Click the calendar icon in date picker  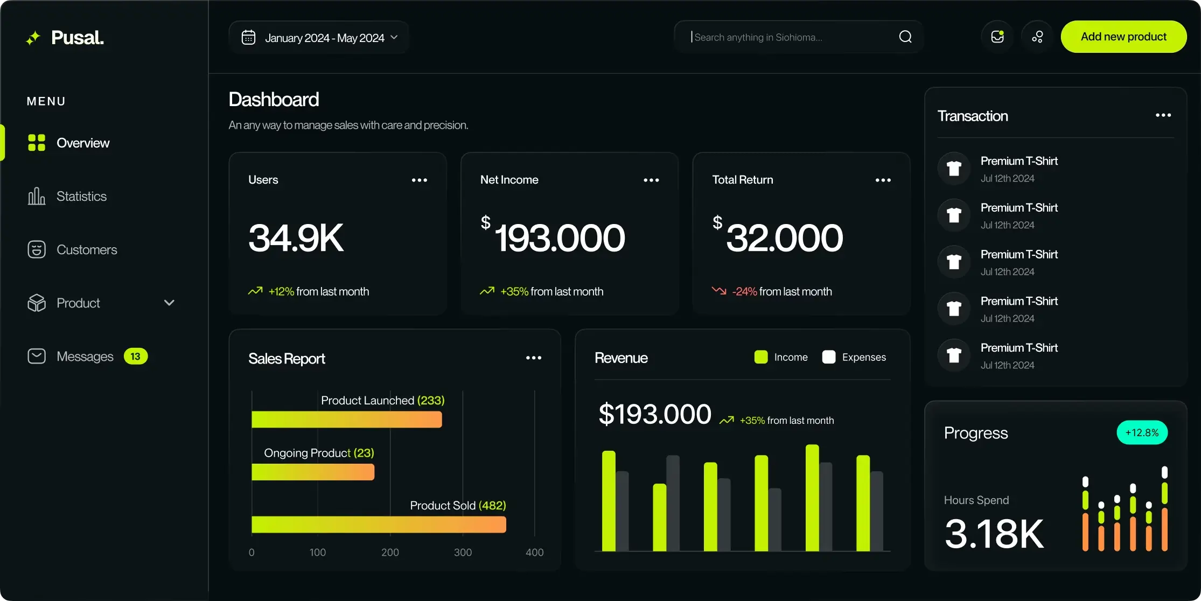248,37
